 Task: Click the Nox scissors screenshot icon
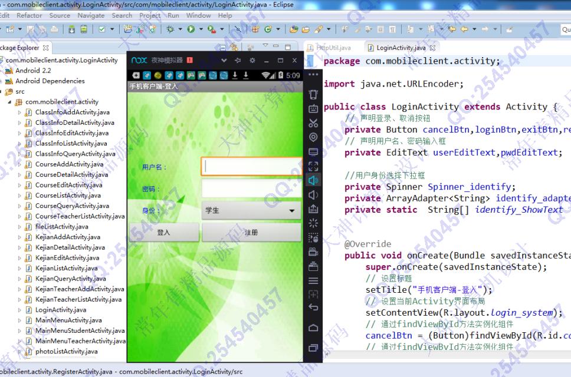pos(313,123)
